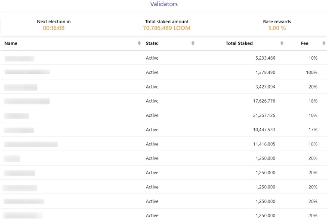Click the Fee column header label
Viewport: 327px width, 221px height.
click(x=305, y=43)
